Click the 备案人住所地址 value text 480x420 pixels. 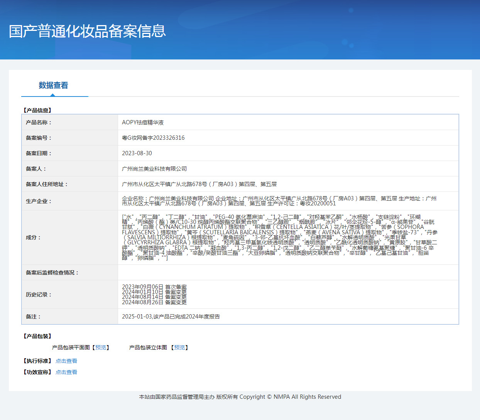[199, 184]
